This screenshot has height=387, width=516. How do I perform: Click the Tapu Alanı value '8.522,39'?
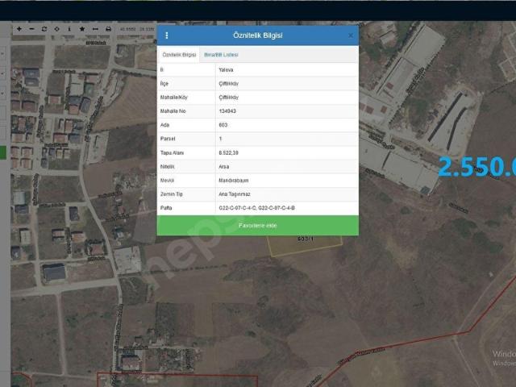[x=228, y=152]
